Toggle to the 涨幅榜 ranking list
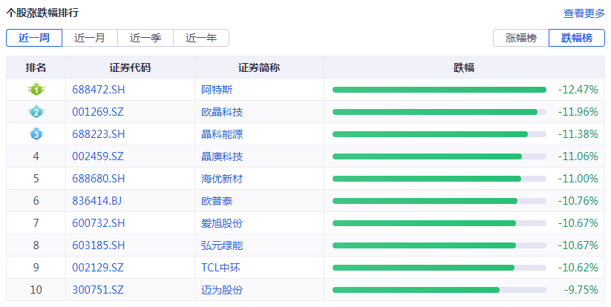This screenshot has height=307, width=611. [x=520, y=38]
